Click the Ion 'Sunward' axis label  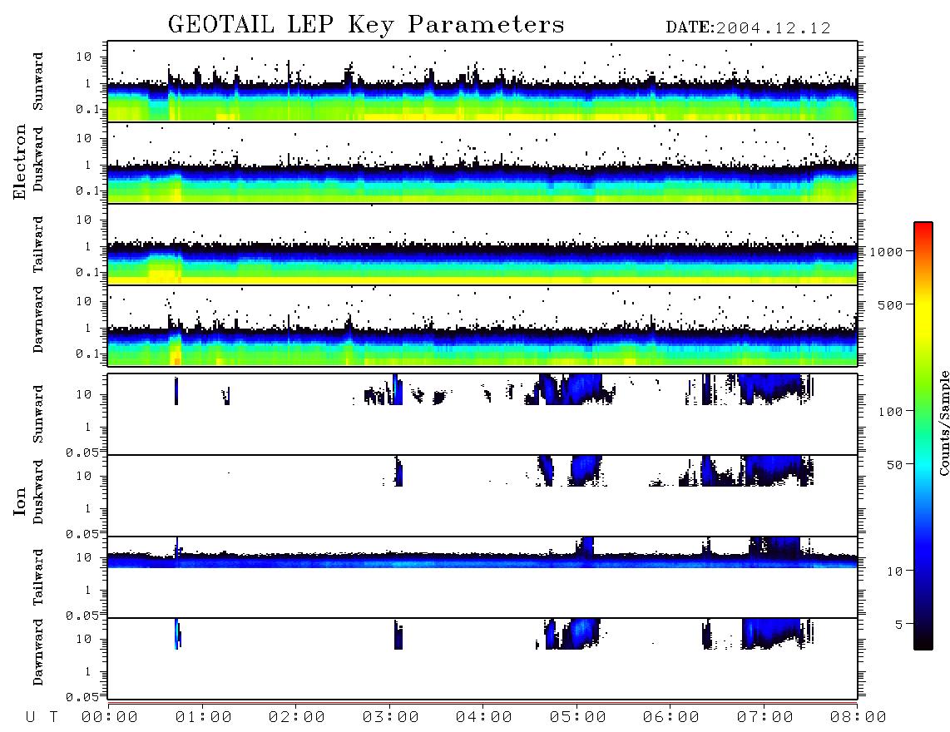pyautogui.click(x=38, y=414)
